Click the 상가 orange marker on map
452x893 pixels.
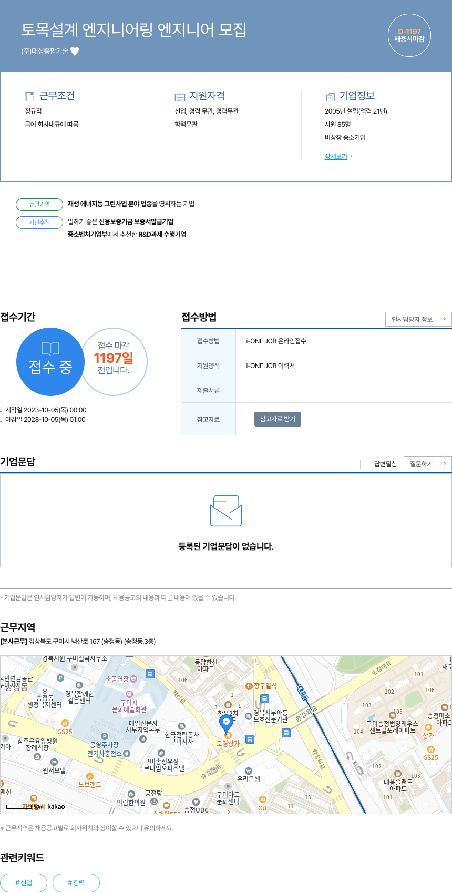(x=428, y=727)
